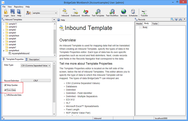Click the search icon in Records panel
The width and height of the screenshot is (188, 121).
tap(172, 19)
